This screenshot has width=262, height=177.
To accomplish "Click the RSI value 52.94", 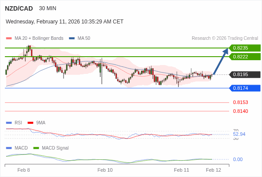I will pyautogui.click(x=239, y=134).
